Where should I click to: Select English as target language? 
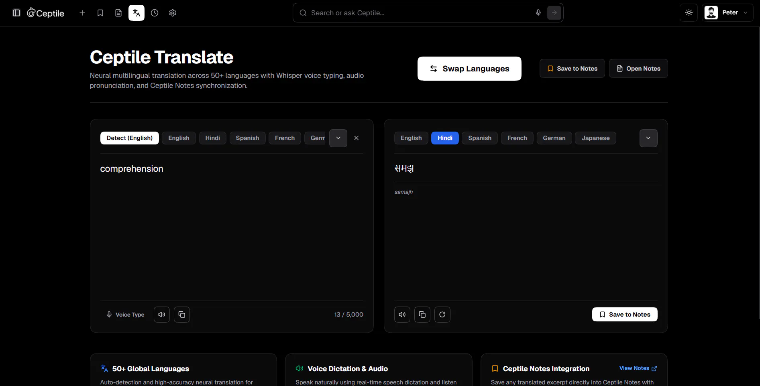(x=411, y=138)
